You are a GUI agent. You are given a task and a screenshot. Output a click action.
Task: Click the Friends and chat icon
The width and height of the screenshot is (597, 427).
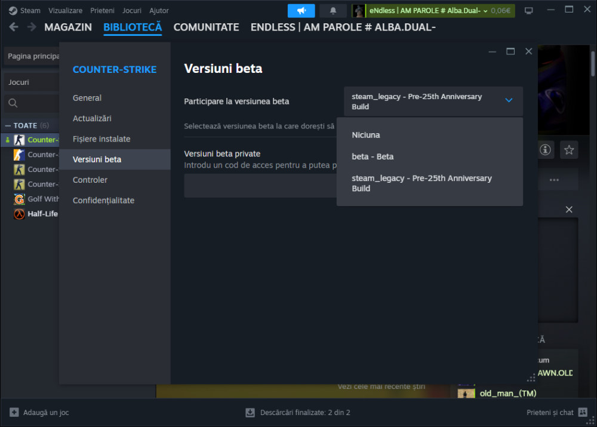pos(583,412)
